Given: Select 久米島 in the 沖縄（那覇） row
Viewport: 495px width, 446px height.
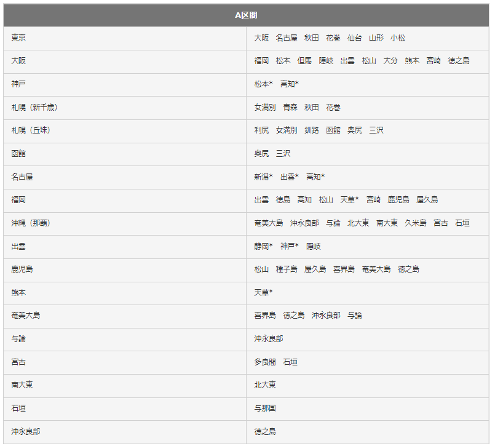Looking at the screenshot, I should [x=416, y=223].
